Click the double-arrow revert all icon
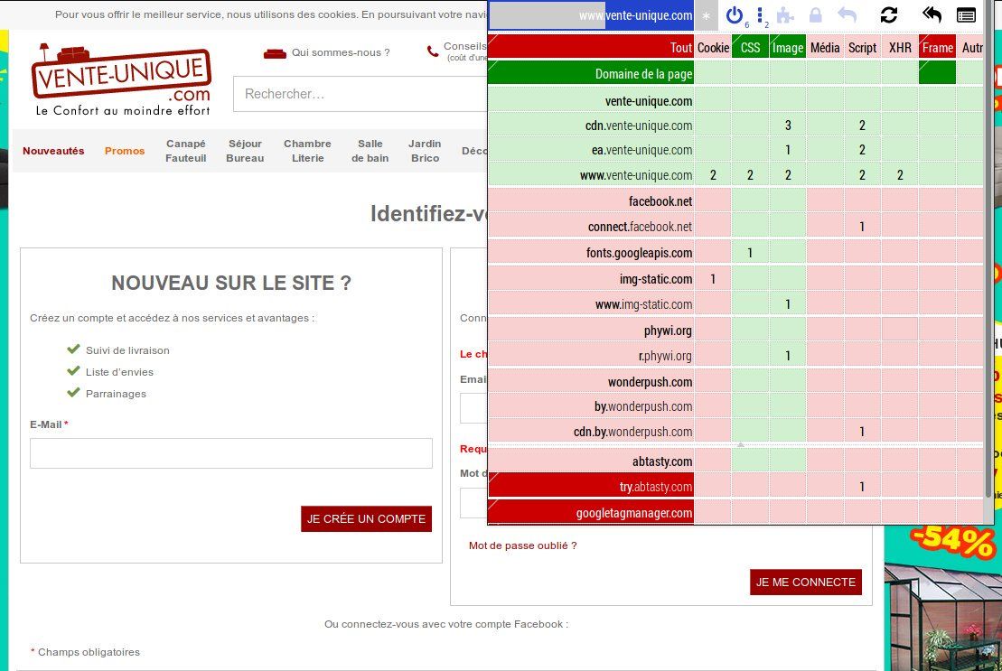The width and height of the screenshot is (1002, 671). click(932, 15)
